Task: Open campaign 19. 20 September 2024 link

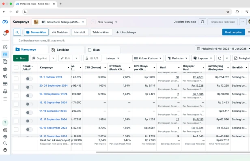Action: pyautogui.click(x=54, y=94)
